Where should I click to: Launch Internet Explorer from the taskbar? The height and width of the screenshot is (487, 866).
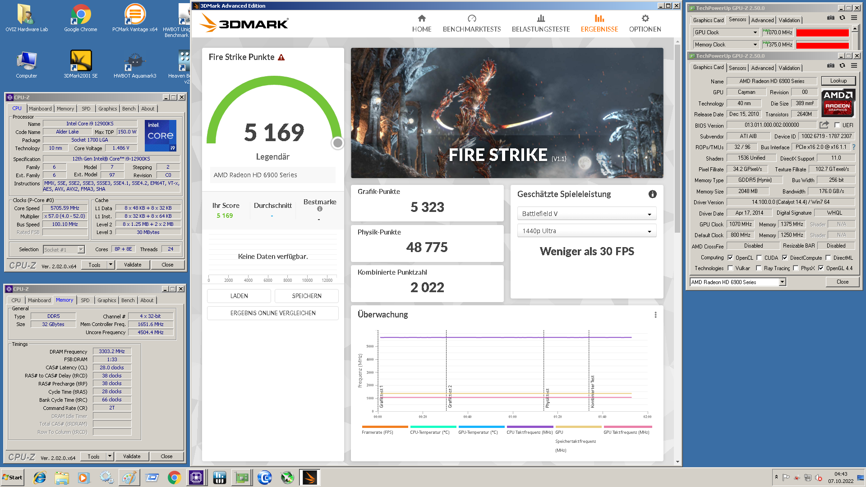pos(40,478)
